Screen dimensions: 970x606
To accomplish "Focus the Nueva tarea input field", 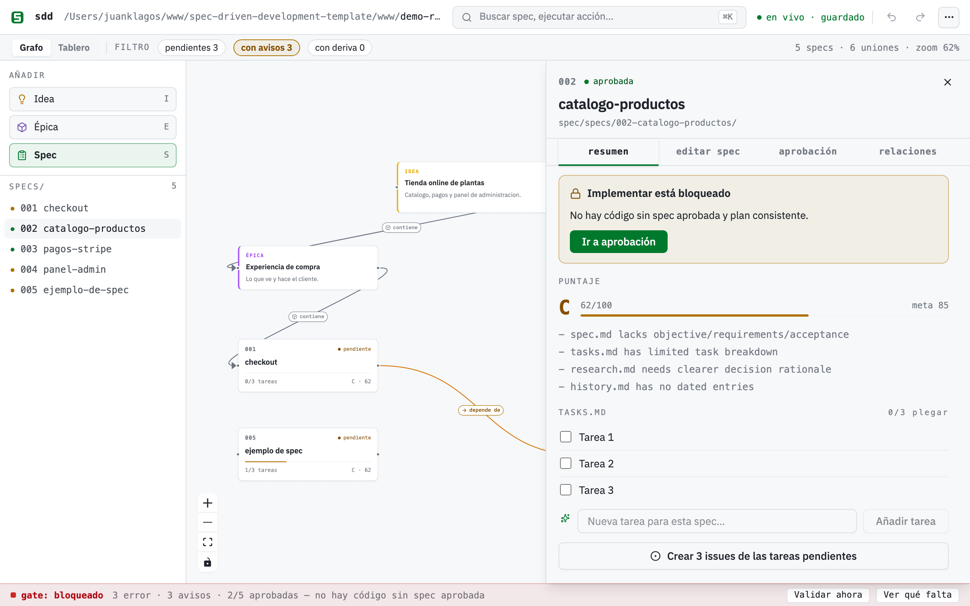I will click(x=717, y=522).
